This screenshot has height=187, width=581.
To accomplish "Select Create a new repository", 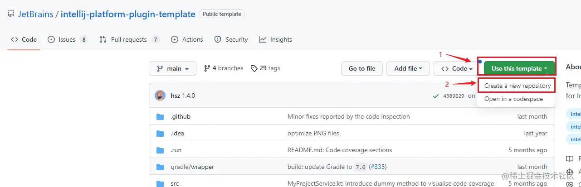I will (518, 86).
